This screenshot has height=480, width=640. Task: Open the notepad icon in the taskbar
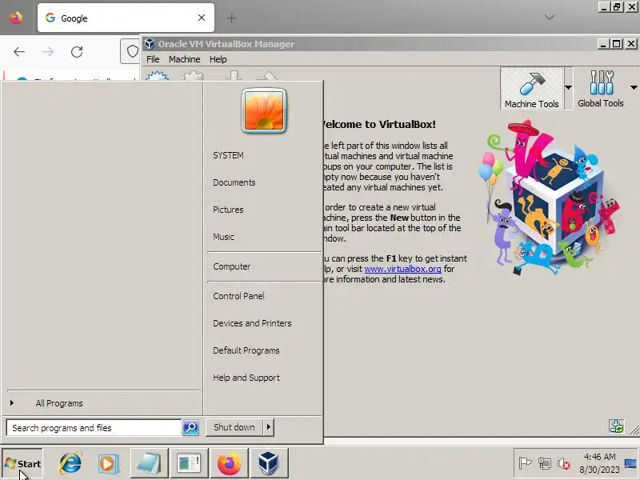pyautogui.click(x=149, y=463)
